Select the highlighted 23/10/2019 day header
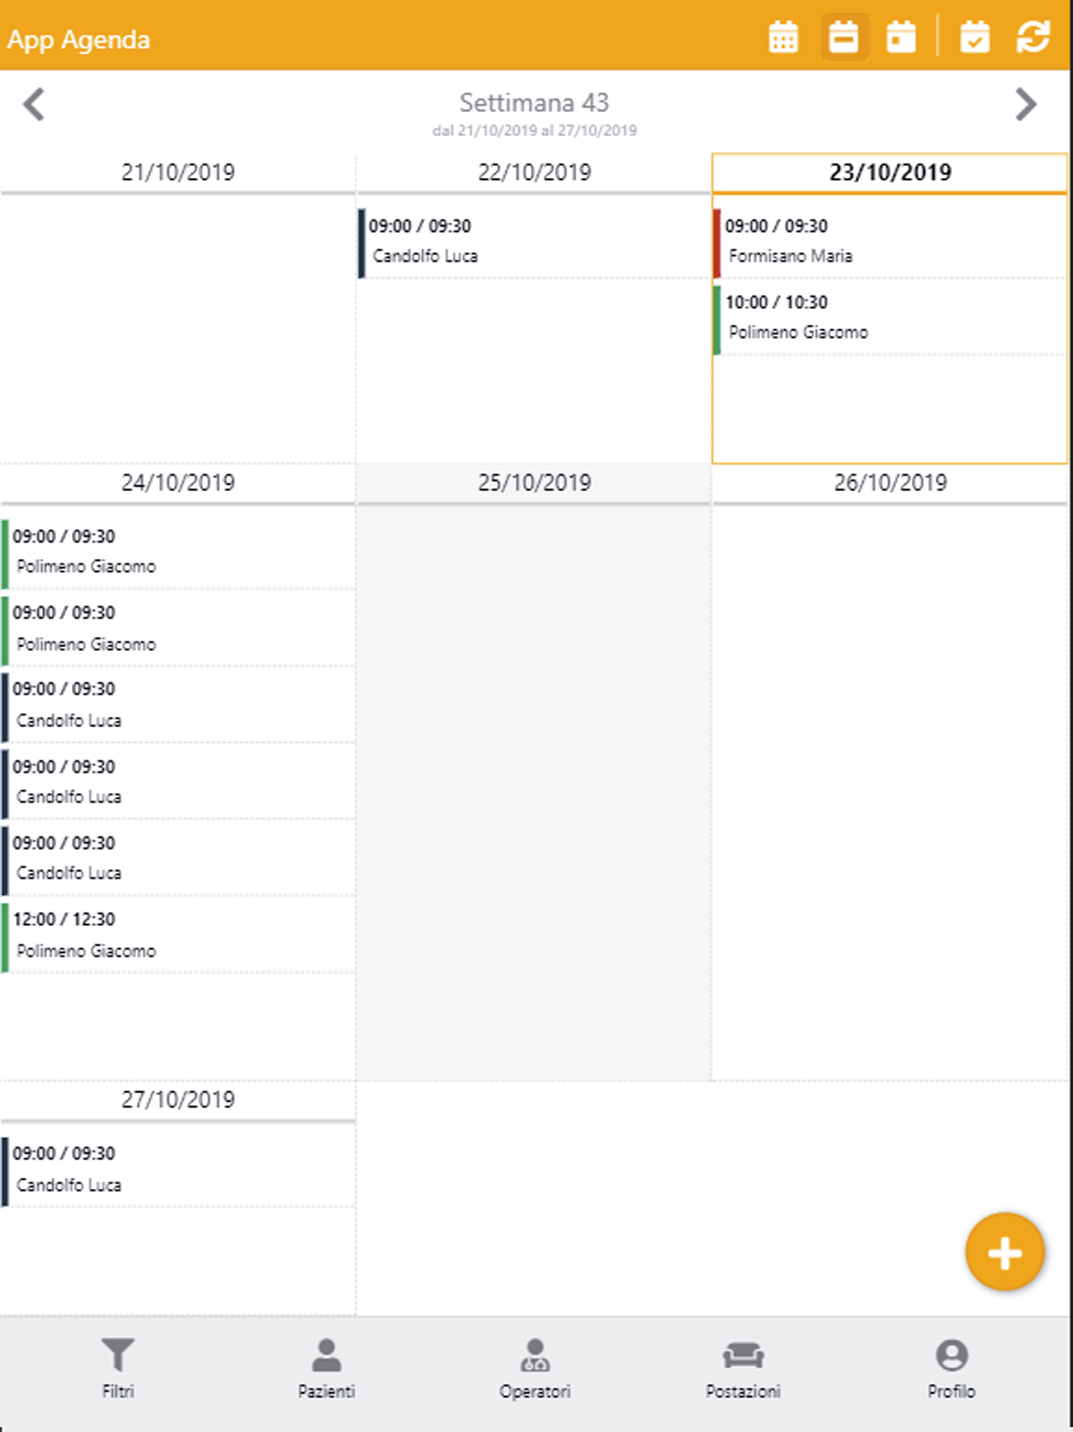1073x1432 pixels. tap(890, 172)
